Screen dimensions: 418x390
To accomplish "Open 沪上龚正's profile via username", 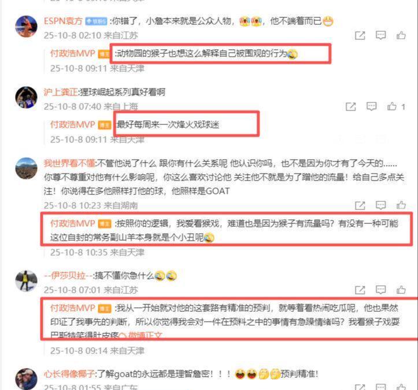I will pyautogui.click(x=61, y=92).
